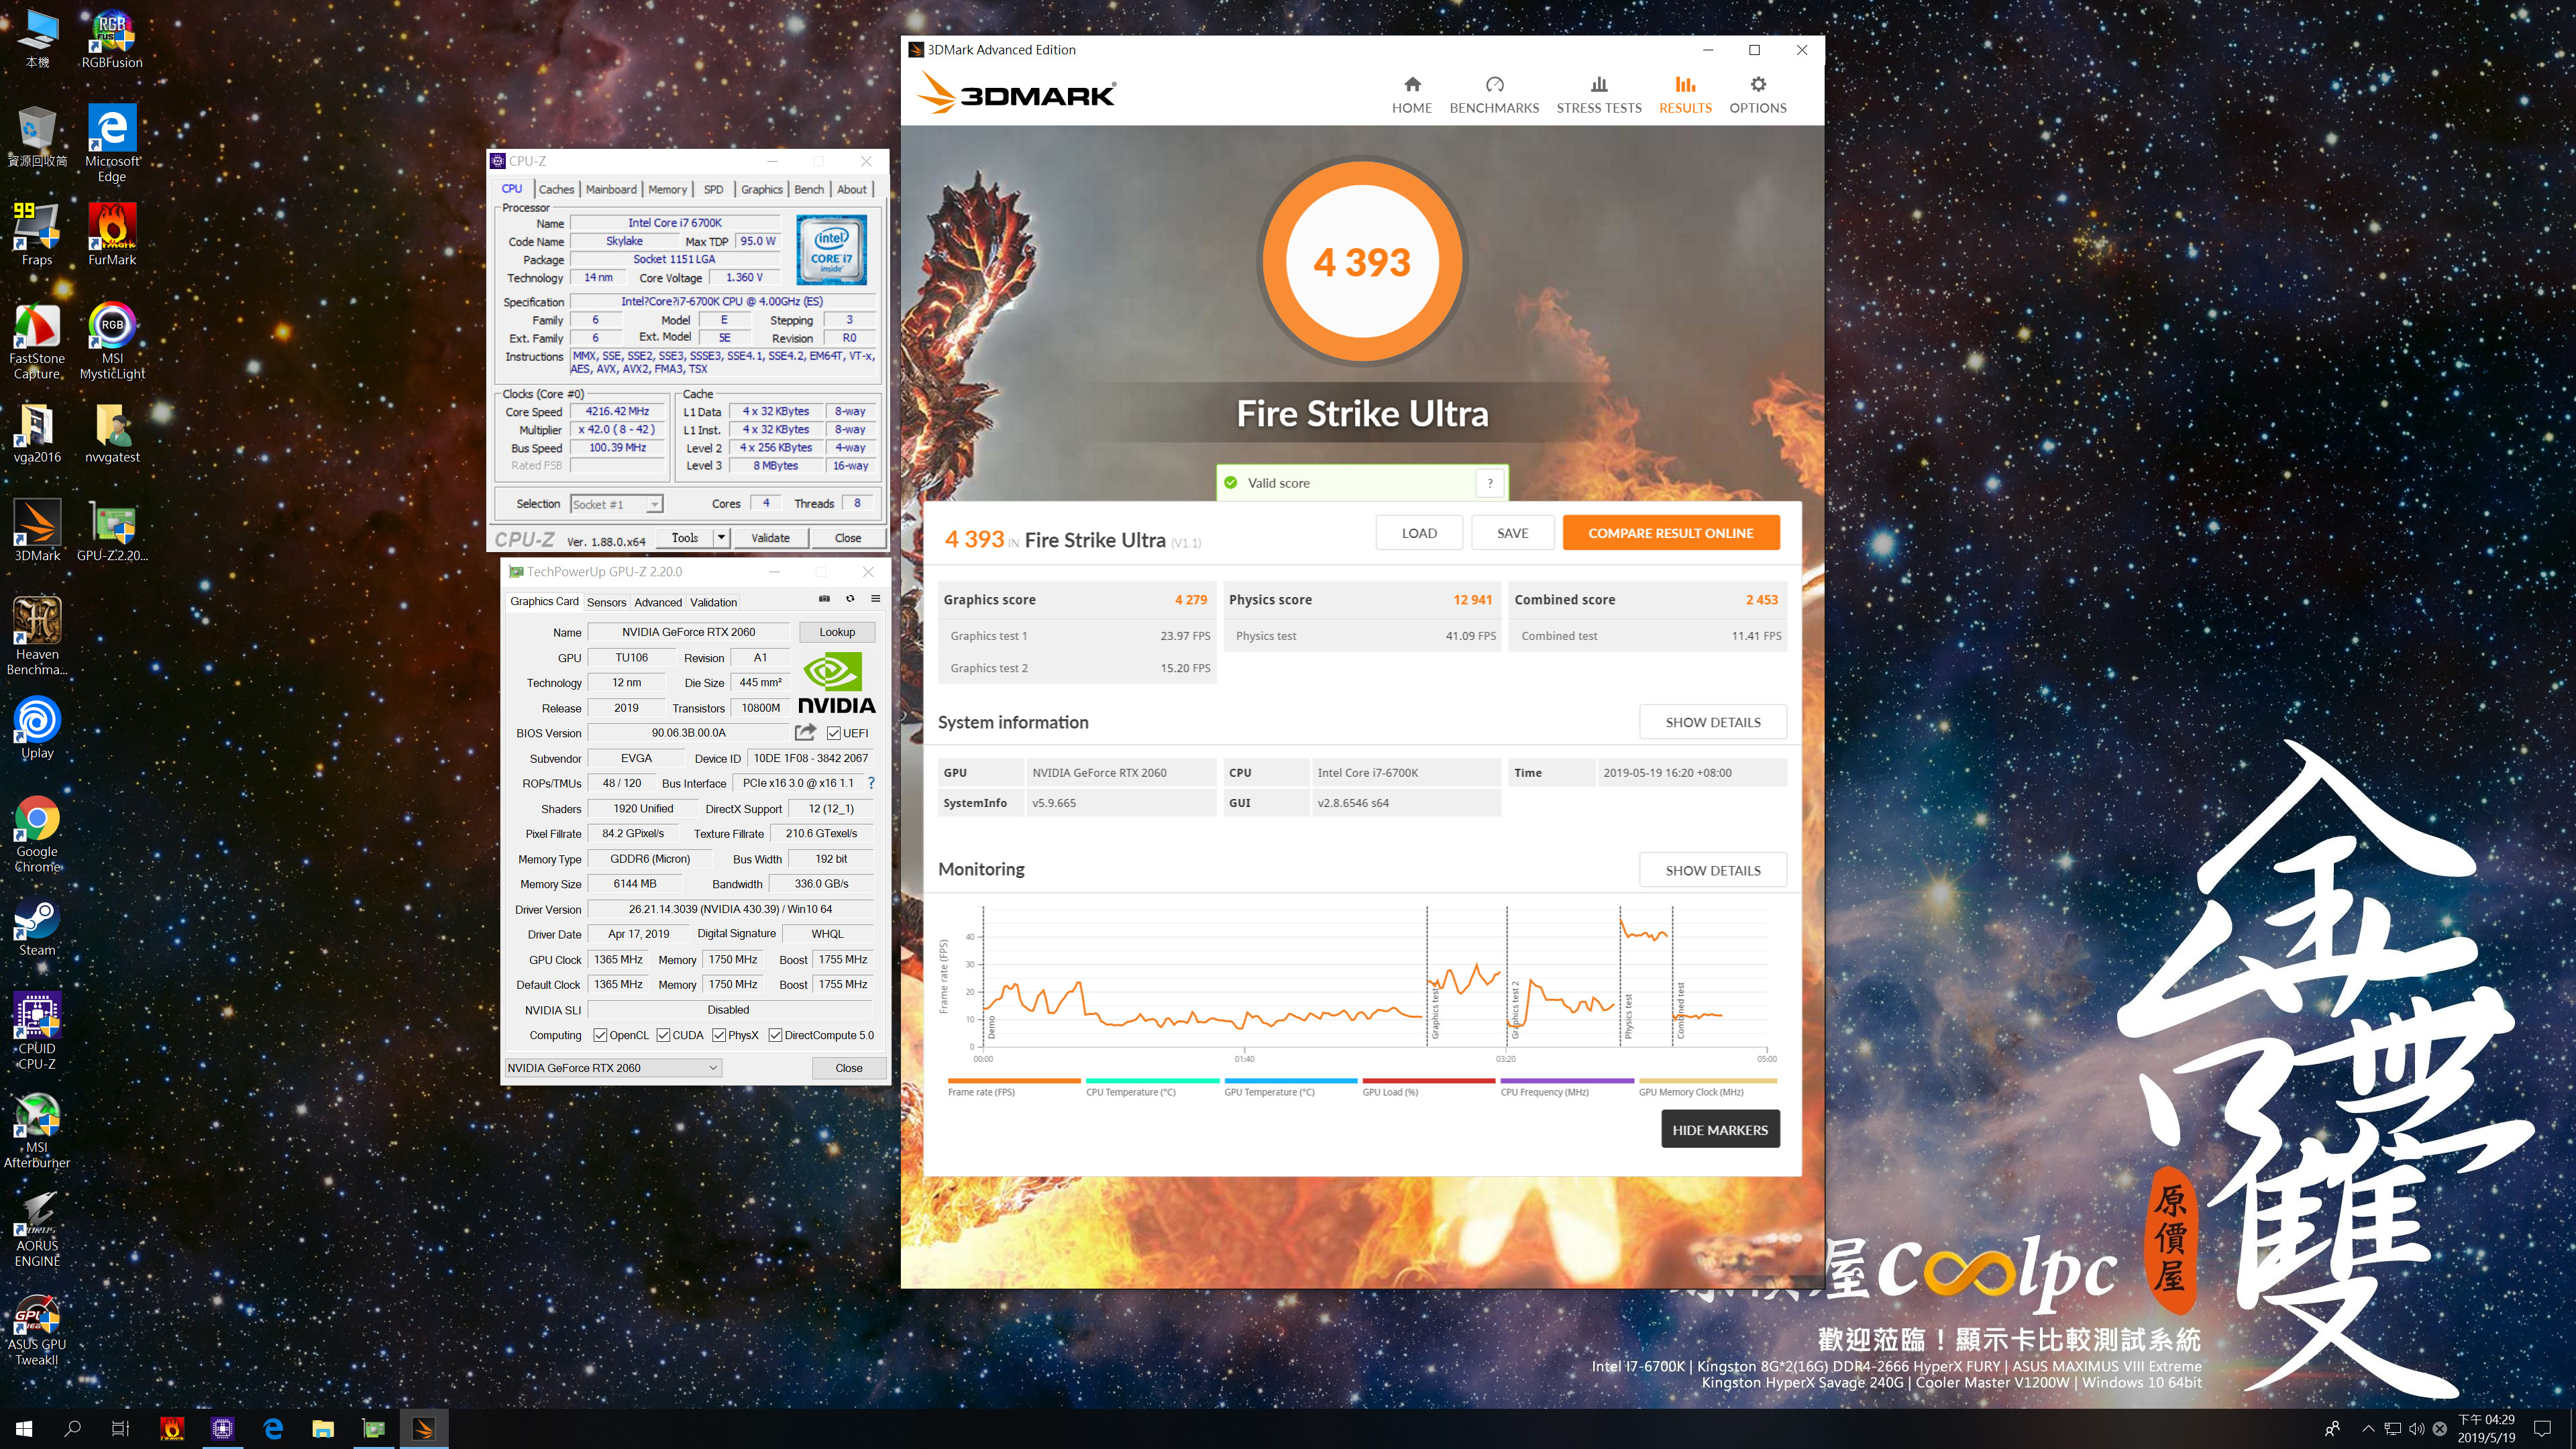
Task: Open Memory tab in CPU-Z
Action: click(x=667, y=189)
